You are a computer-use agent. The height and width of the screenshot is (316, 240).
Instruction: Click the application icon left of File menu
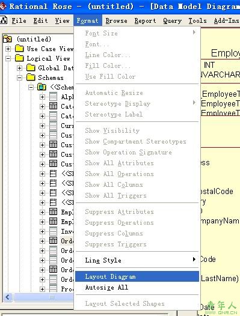point(4,20)
